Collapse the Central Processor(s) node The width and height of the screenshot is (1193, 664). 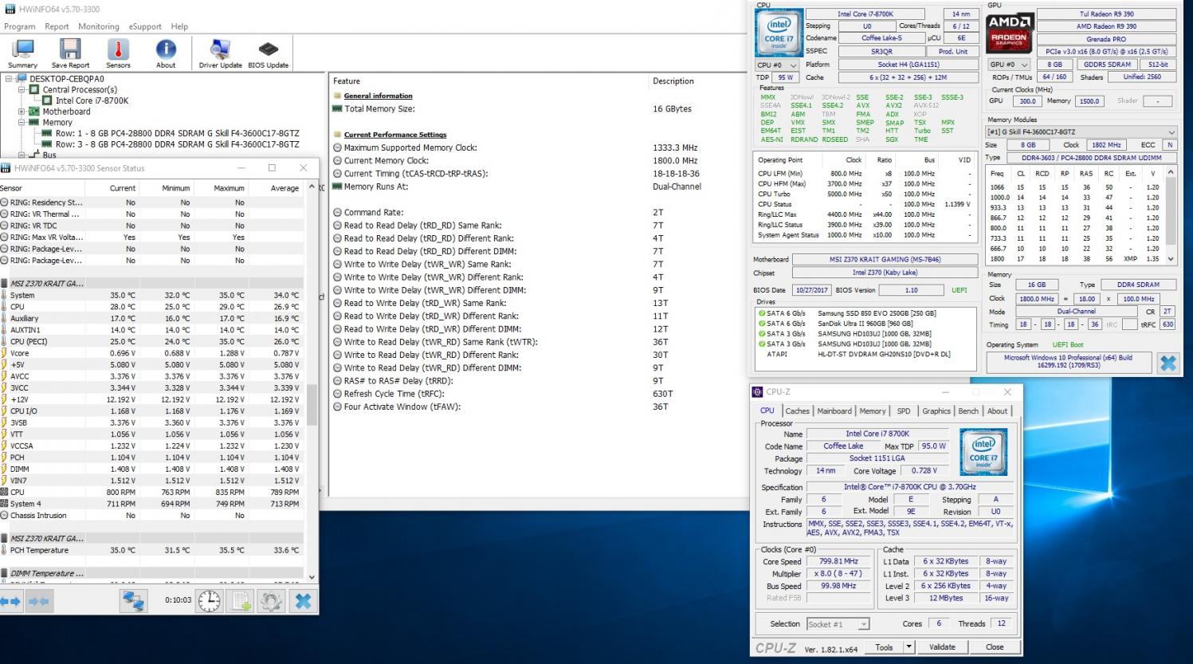22,90
